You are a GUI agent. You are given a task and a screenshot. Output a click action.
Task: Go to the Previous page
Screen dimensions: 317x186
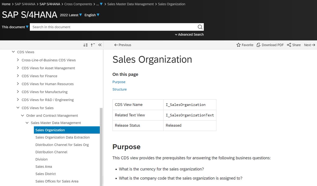(x=123, y=45)
